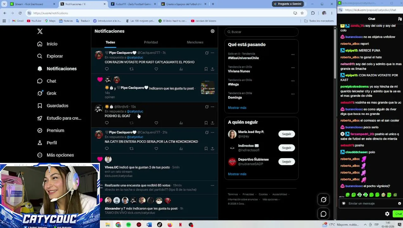Screen dimensions: 403x228
Task: Open Netflix from taskbar
Action: pos(180,225)
